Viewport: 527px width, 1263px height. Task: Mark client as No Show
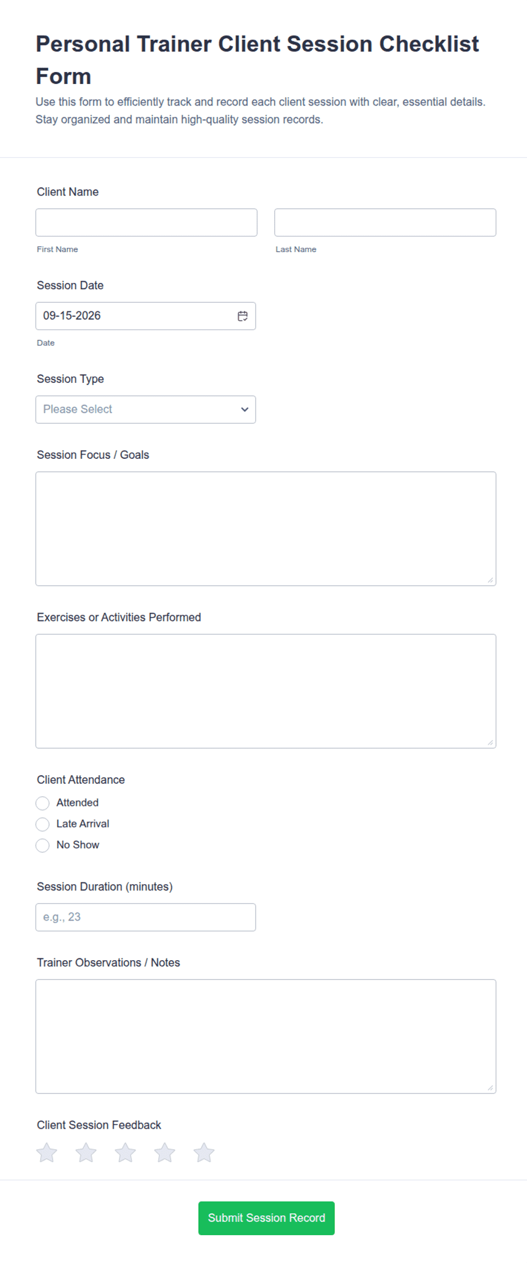tap(42, 845)
